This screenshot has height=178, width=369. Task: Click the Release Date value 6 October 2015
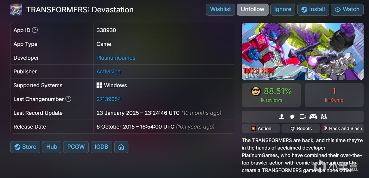click(135, 127)
